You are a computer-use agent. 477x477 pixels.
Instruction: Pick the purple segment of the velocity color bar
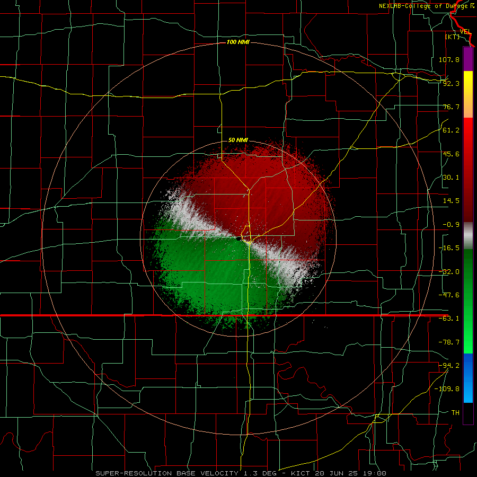(468, 59)
